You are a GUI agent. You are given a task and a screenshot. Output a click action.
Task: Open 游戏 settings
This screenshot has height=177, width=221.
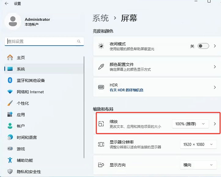(44, 149)
